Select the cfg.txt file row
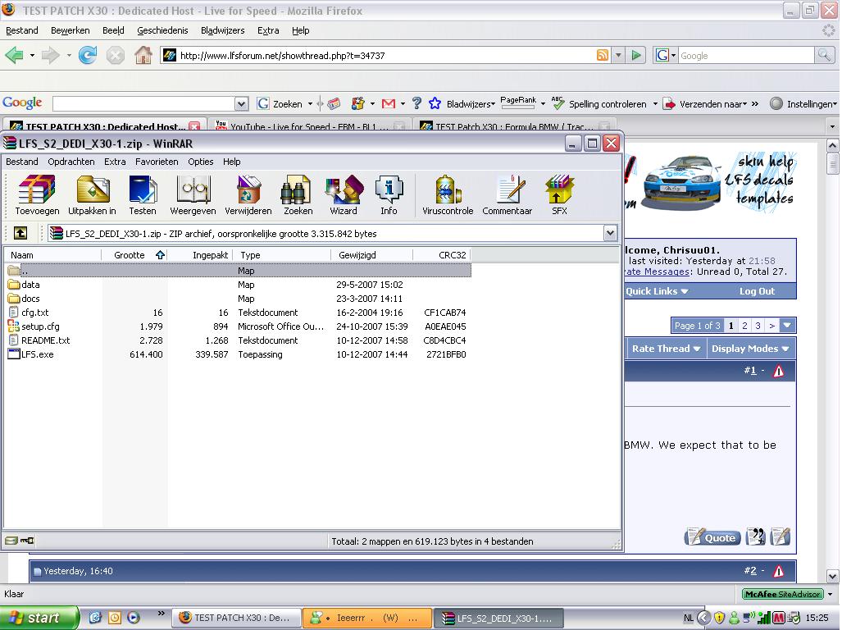The height and width of the screenshot is (630, 842). point(237,313)
